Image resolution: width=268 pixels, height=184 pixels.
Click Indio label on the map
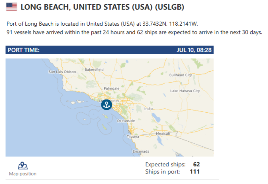[148, 109]
